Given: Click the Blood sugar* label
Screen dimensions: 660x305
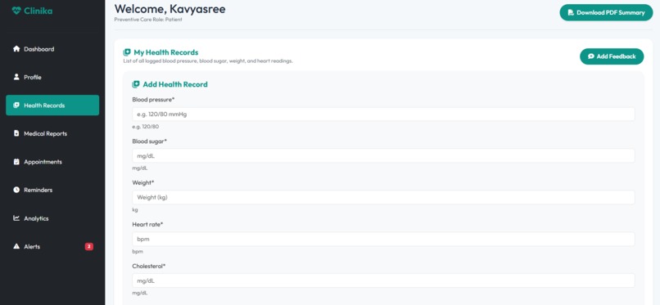Looking at the screenshot, I should [x=149, y=141].
